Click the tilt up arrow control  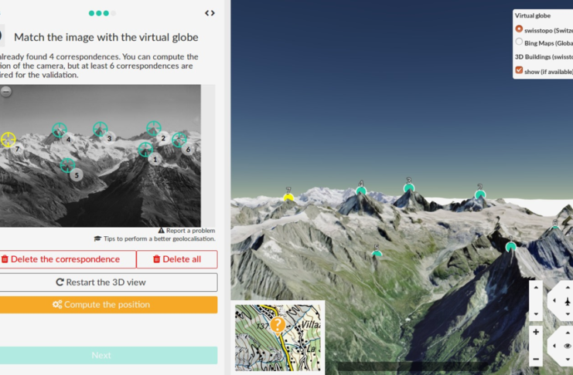536,288
